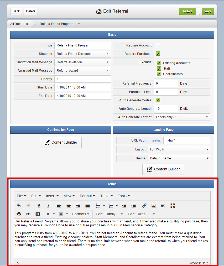Click the text color A swatch
224x266 pixels.
pos(48,214)
